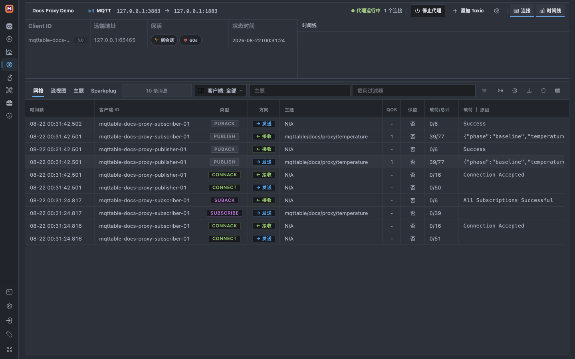Screen dimensions: 575x359
Task: Switch to the 网格 grid tab
Action: [38, 91]
